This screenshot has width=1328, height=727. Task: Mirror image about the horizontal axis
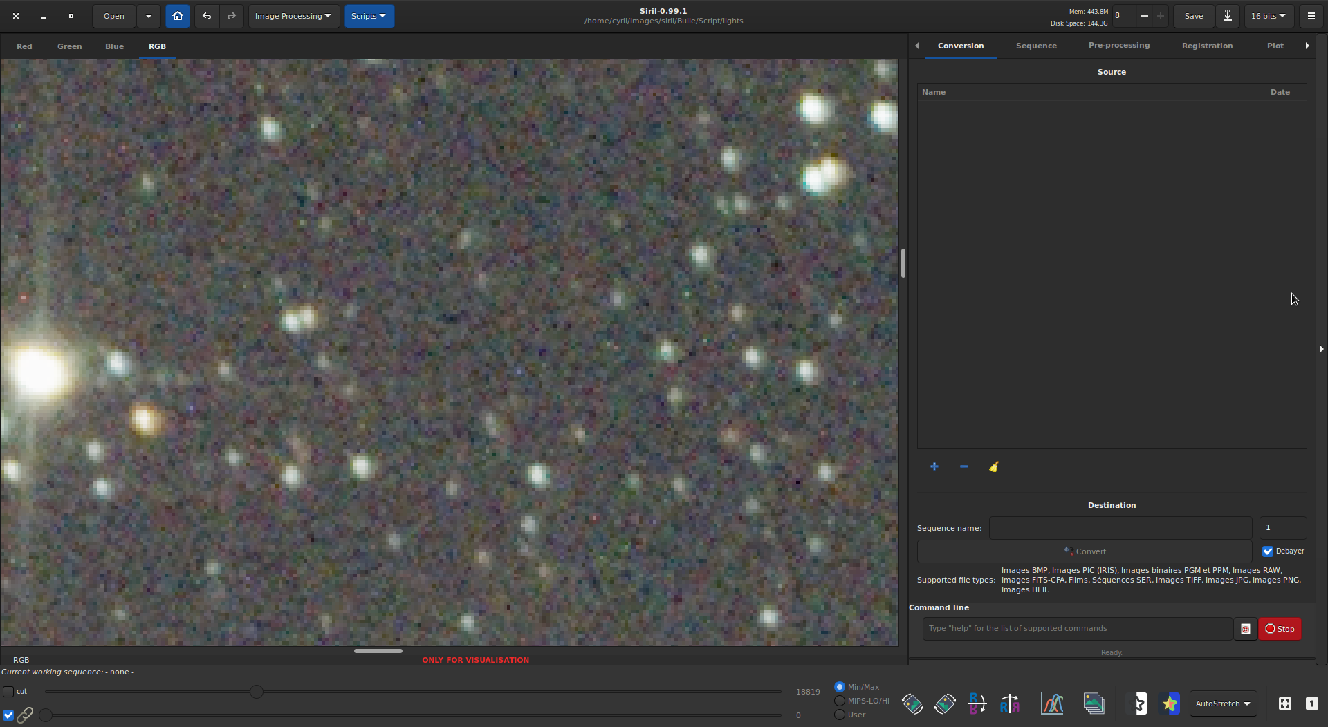click(x=977, y=704)
